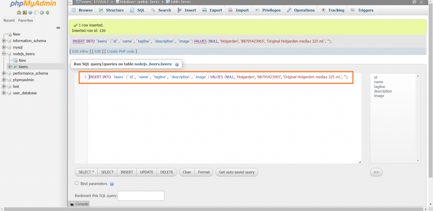
Task: Click the Create PHP code link
Action: (x=121, y=51)
